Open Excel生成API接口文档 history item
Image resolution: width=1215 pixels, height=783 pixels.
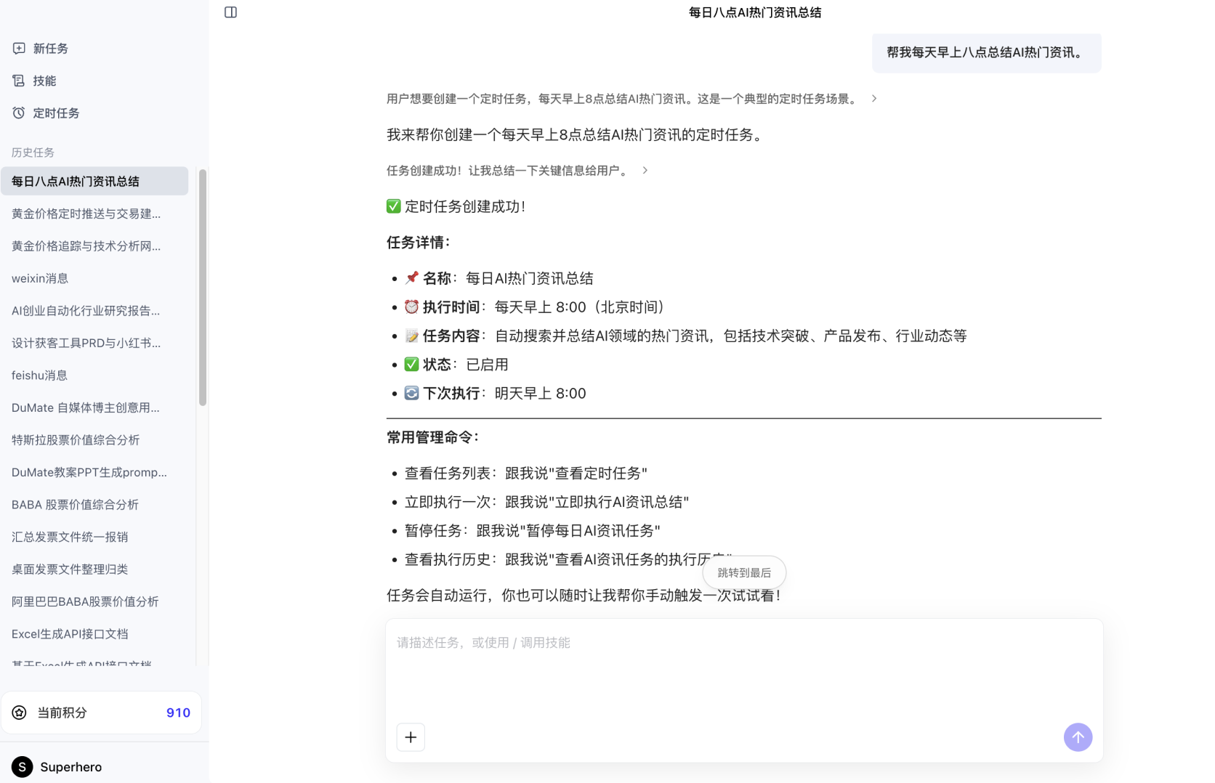click(x=70, y=633)
